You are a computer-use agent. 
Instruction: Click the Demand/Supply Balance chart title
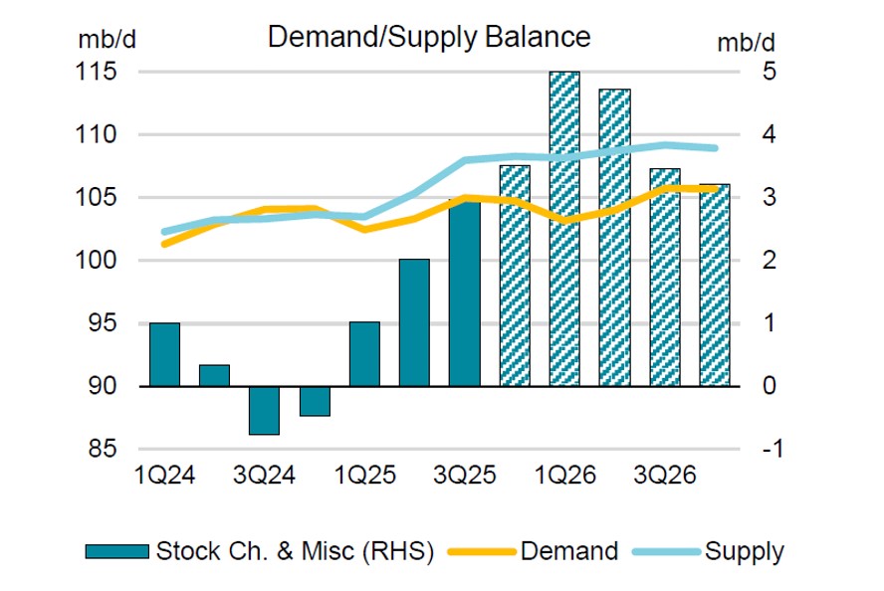pos(429,37)
